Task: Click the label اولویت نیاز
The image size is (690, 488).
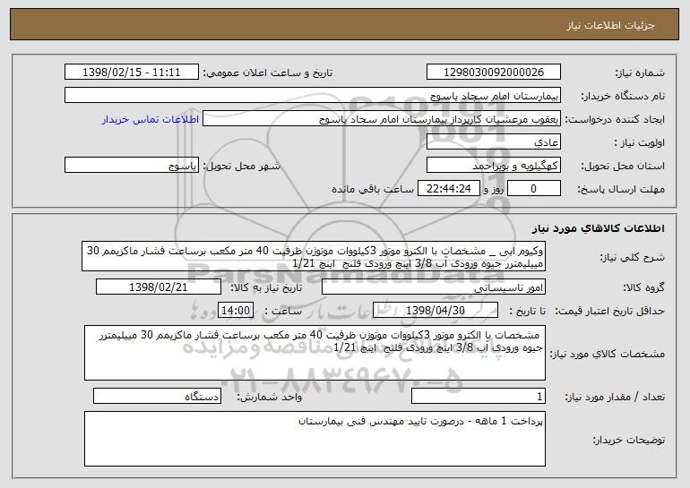Action: [640, 142]
